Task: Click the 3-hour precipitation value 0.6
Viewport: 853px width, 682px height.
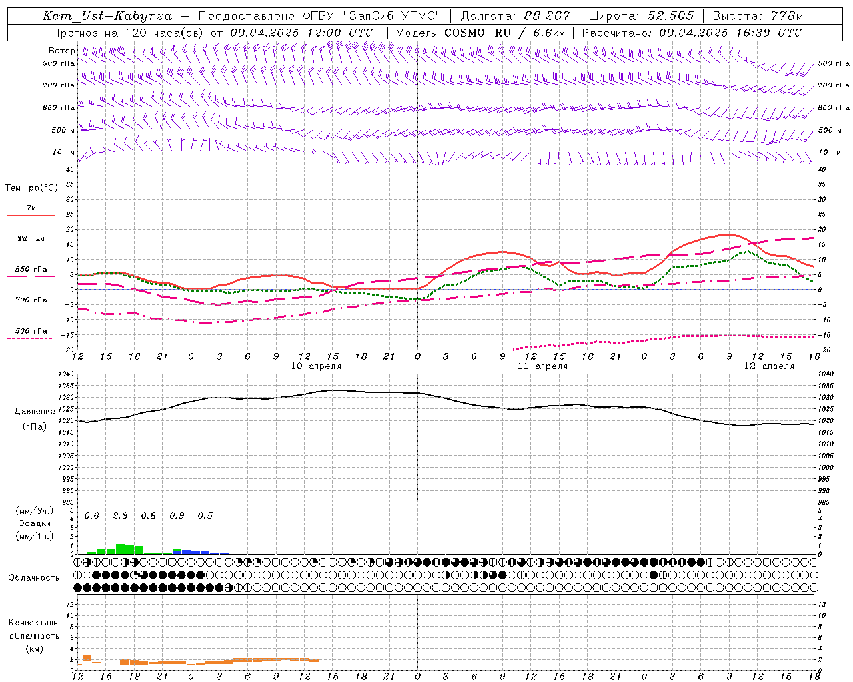Action: point(92,516)
